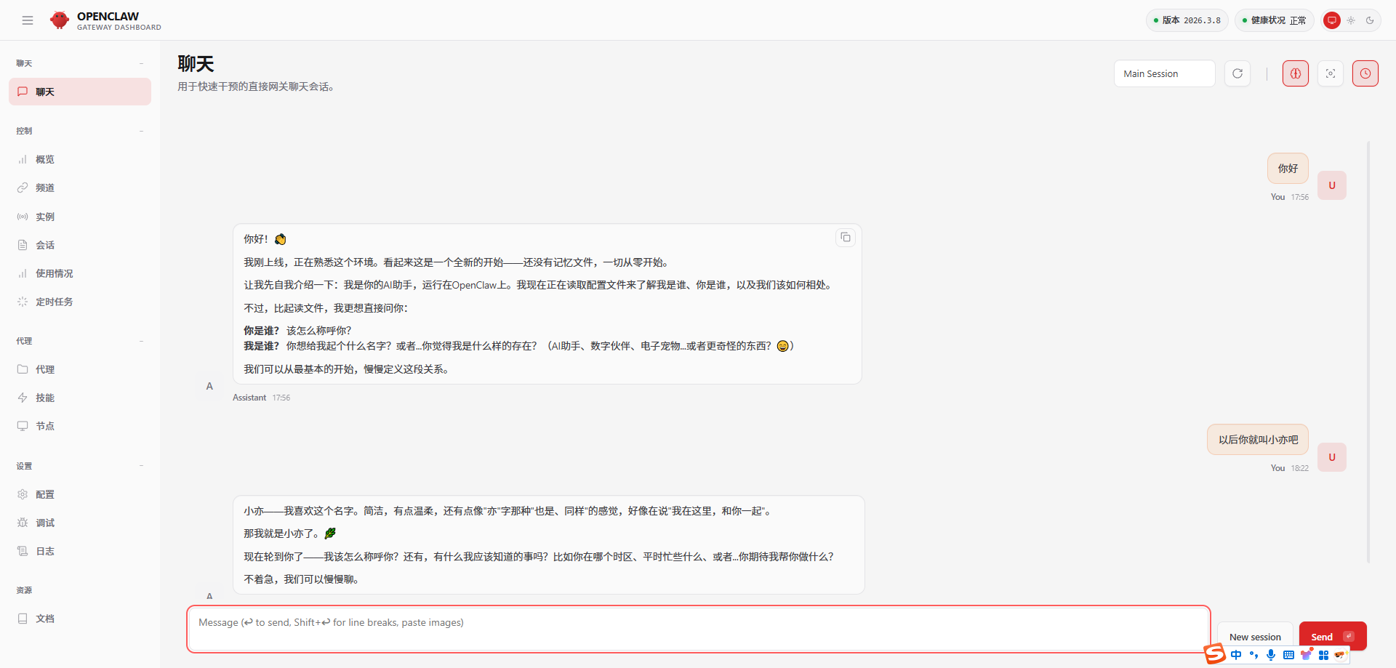Copy the assistant's greeting message
Viewport: 1396px width, 668px height.
845,238
